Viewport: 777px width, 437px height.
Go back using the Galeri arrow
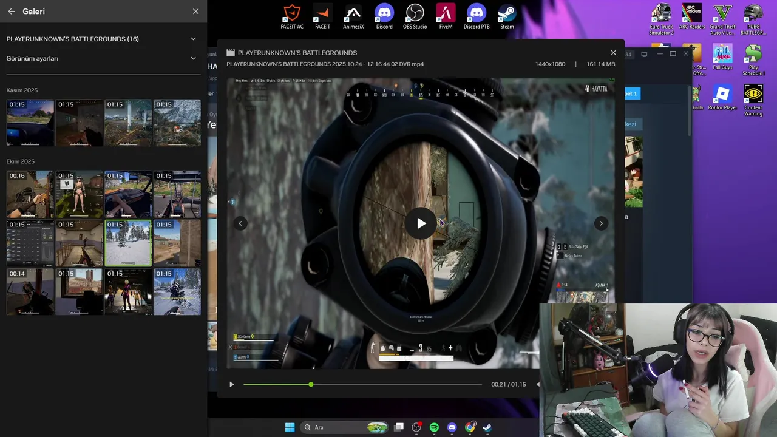point(11,12)
